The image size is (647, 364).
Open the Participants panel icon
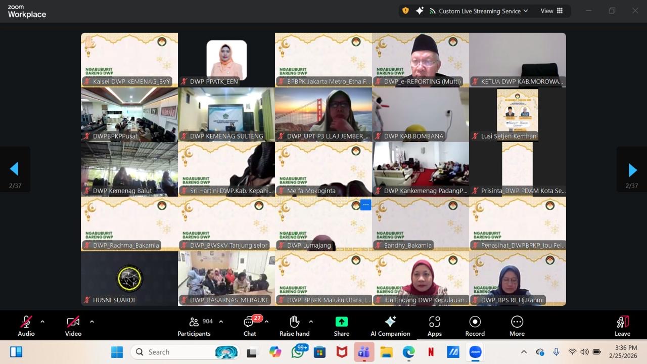pyautogui.click(x=194, y=322)
